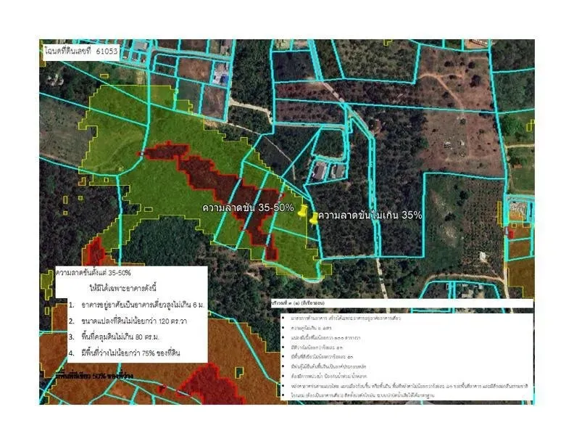Click the bold caption containing '50%' below the list
The height and width of the screenshot is (444, 574).
[94, 376]
